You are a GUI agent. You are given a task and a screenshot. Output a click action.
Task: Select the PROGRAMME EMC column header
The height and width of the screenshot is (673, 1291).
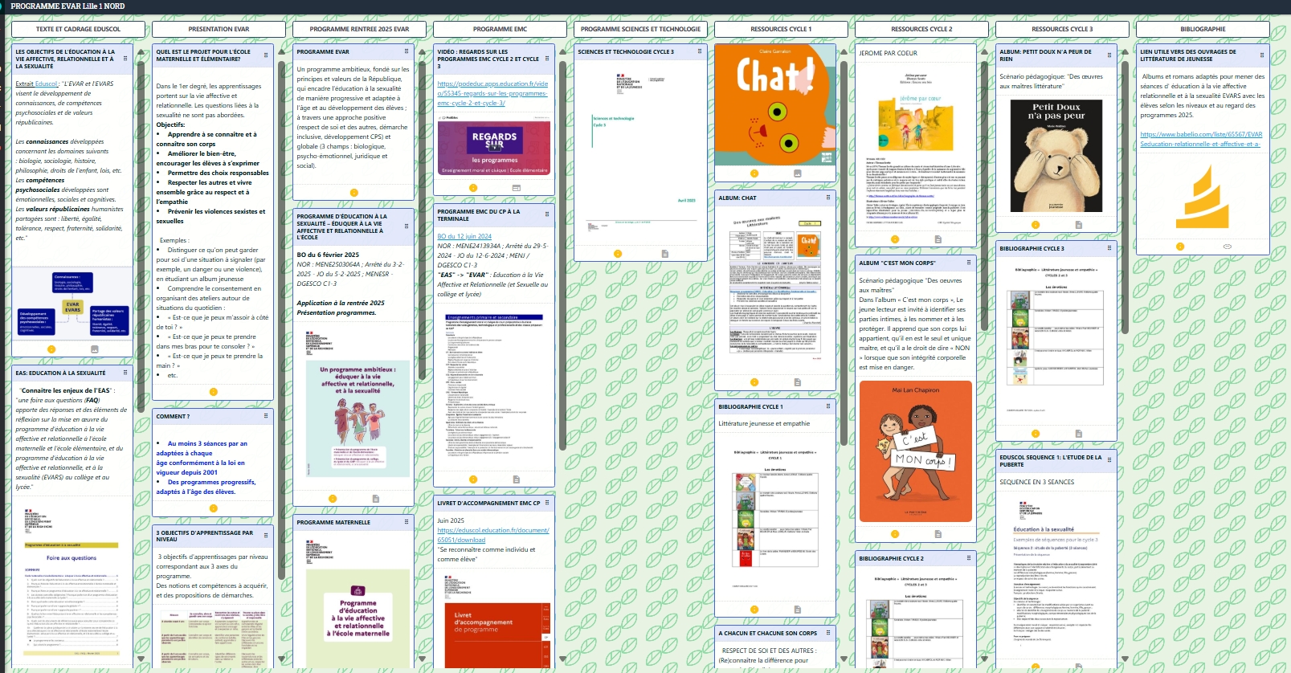pyautogui.click(x=500, y=29)
